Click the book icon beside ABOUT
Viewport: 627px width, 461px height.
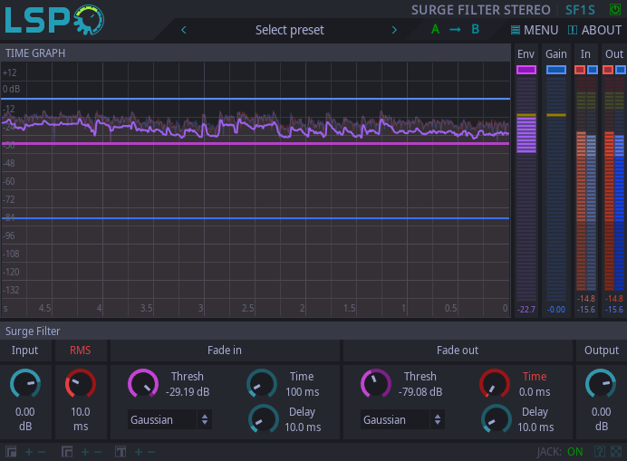(x=573, y=30)
